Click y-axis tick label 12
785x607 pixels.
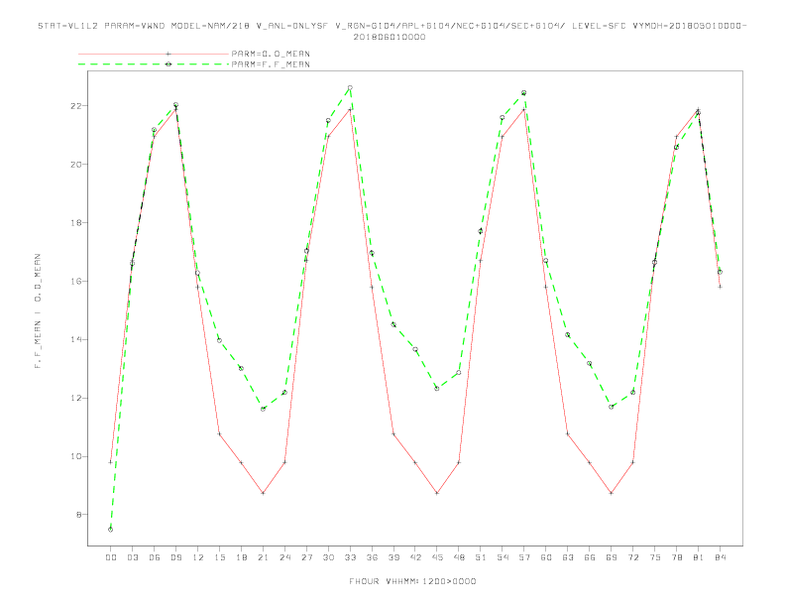(76, 398)
